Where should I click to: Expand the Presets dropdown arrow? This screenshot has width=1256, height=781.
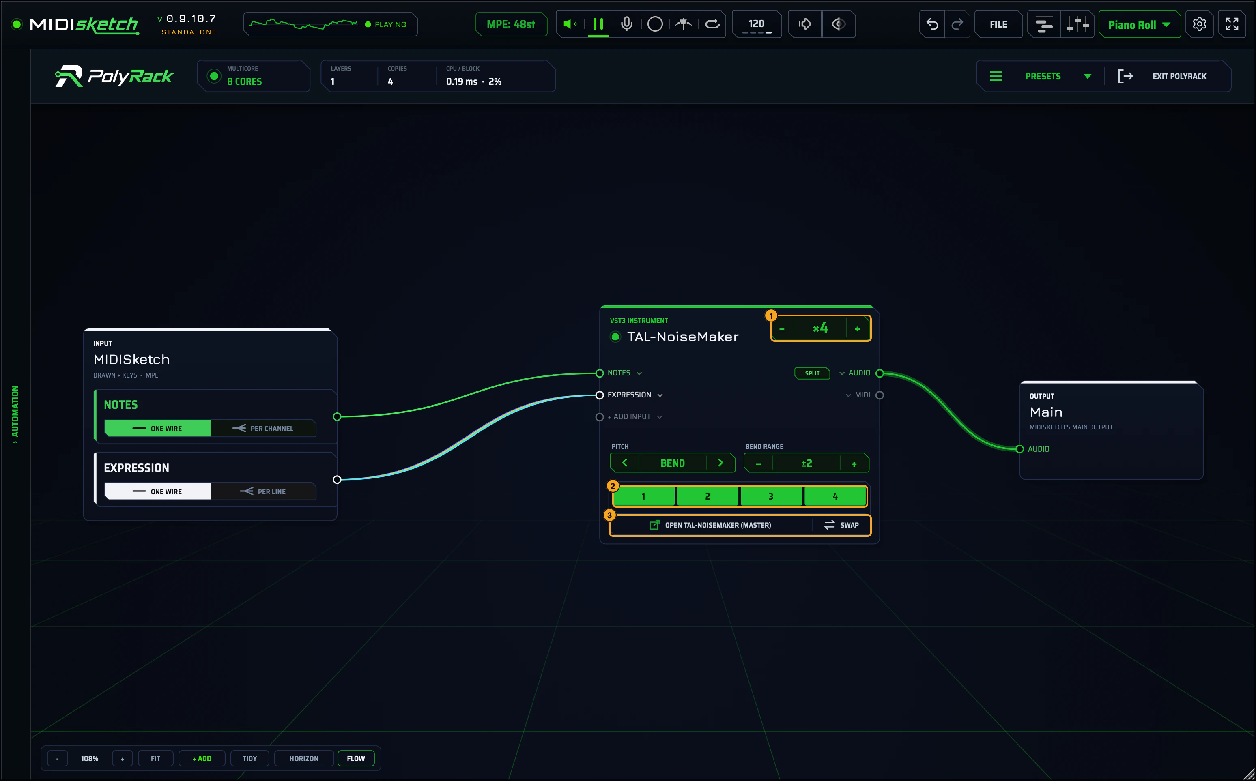[x=1088, y=77]
